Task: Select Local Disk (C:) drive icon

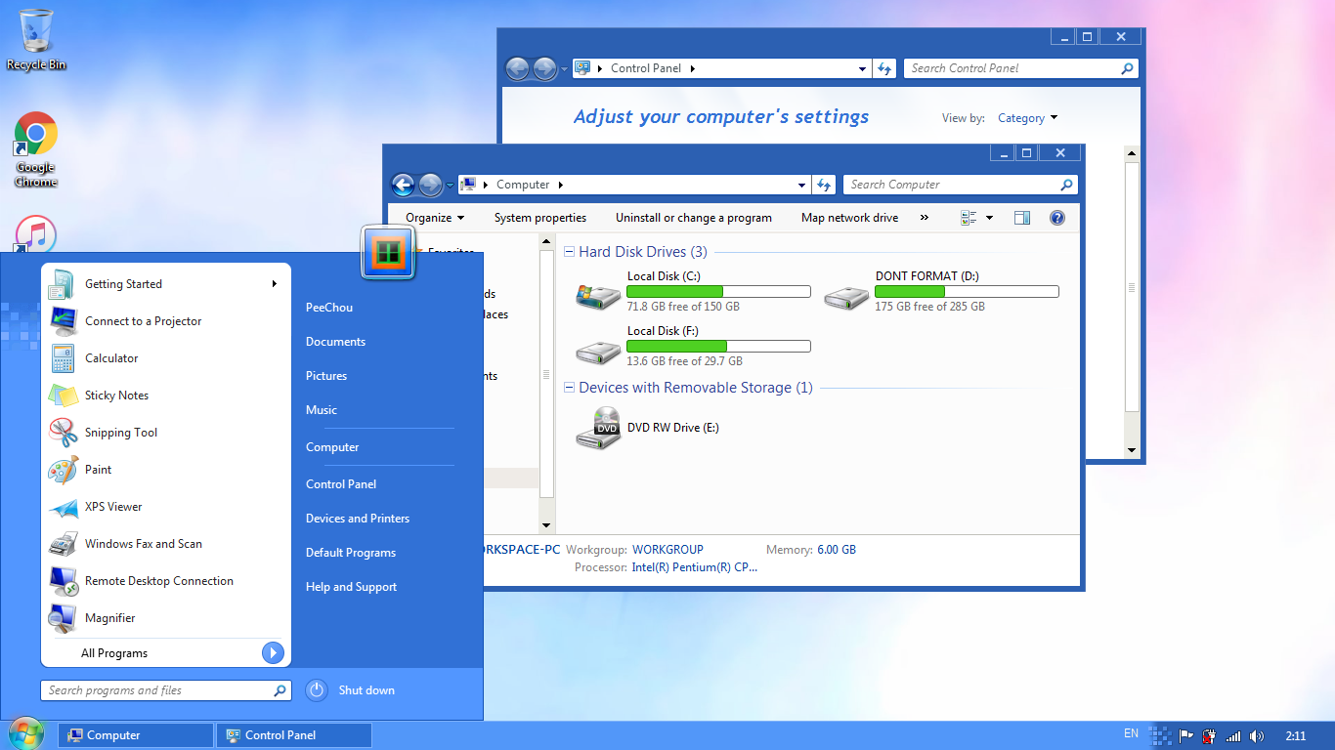Action: tap(598, 294)
